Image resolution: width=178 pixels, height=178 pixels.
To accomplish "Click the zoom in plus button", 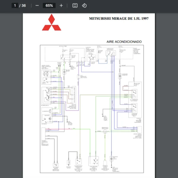I will pos(61,6).
